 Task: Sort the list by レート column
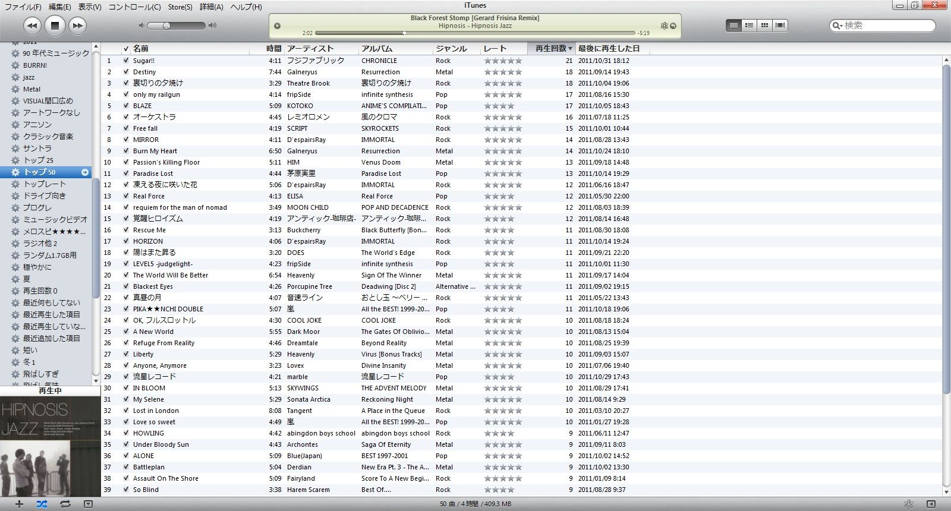tap(503, 49)
